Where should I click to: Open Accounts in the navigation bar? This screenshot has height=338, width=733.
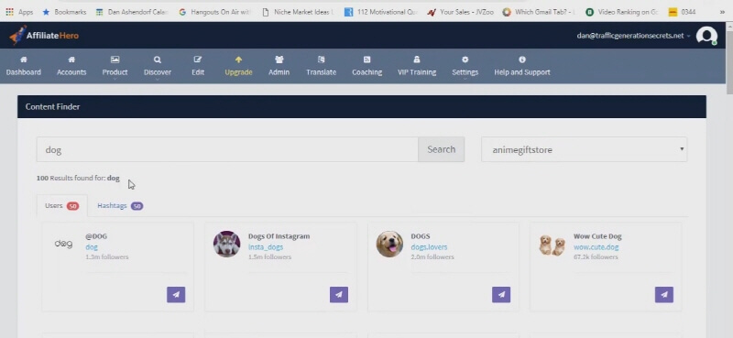pos(71,66)
